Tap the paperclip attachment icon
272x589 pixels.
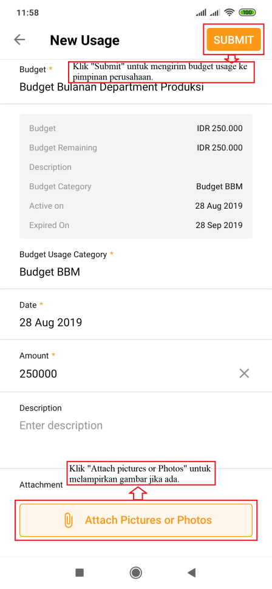pos(69,520)
